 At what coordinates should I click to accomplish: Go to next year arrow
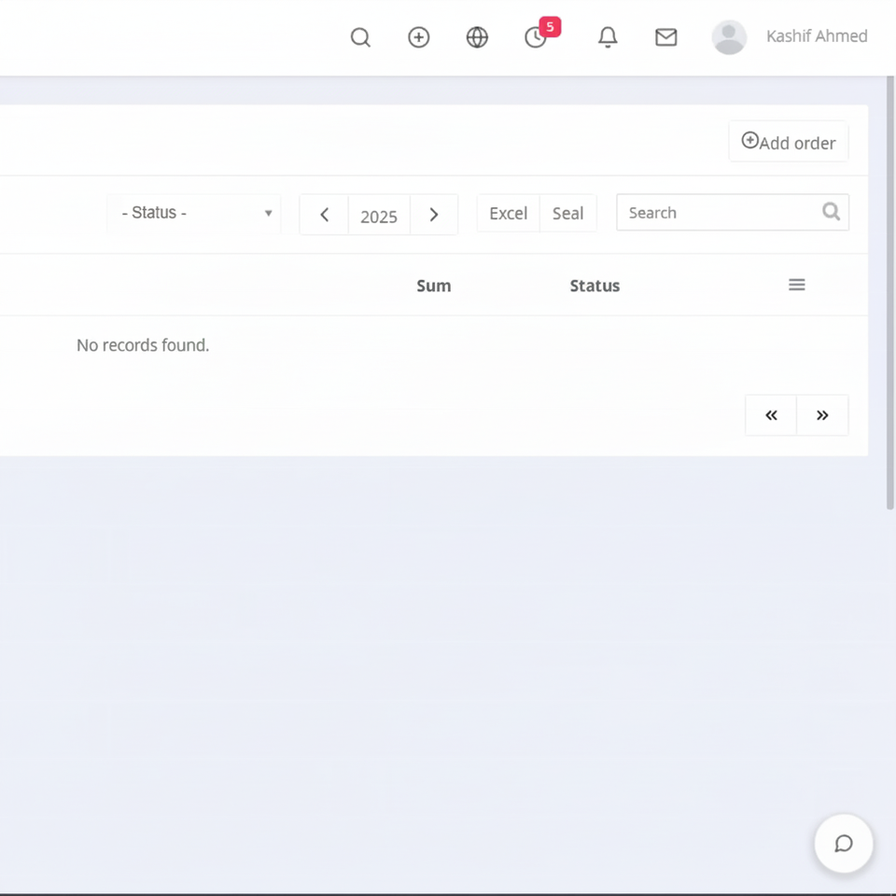point(434,215)
